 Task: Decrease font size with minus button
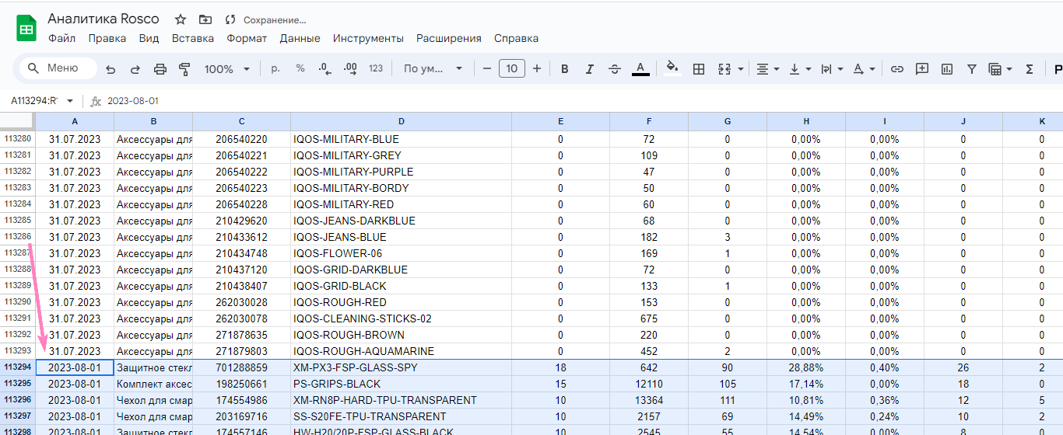tap(487, 69)
